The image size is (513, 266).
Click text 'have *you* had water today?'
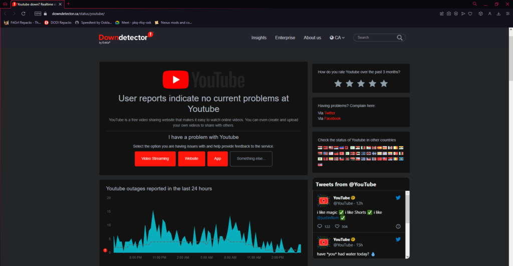[x=343, y=254]
